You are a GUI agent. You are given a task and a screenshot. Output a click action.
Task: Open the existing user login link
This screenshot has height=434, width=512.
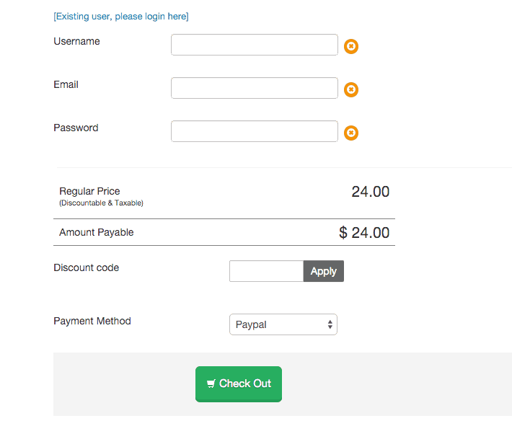tap(121, 17)
